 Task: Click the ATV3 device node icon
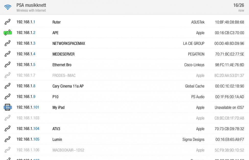(x=8, y=129)
